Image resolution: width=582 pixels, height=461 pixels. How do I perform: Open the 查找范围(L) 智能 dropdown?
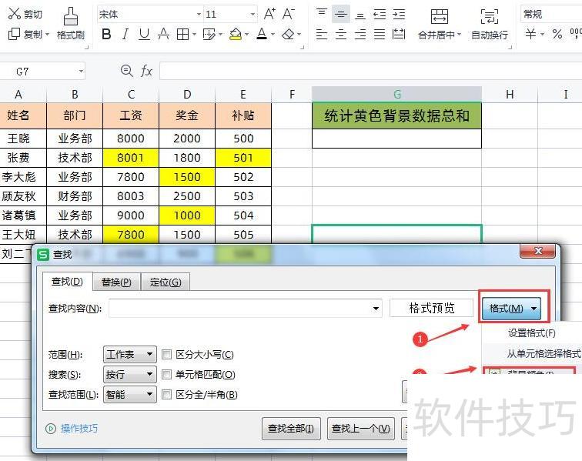[130, 394]
